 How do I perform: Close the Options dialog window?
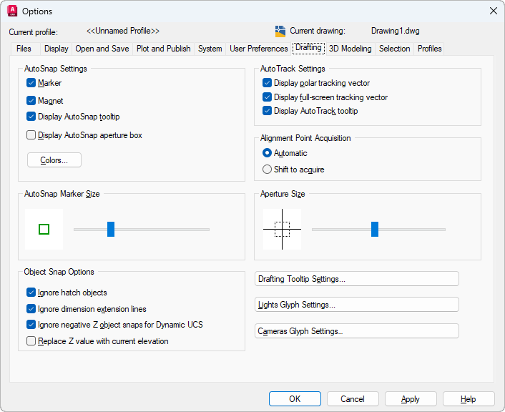point(493,11)
